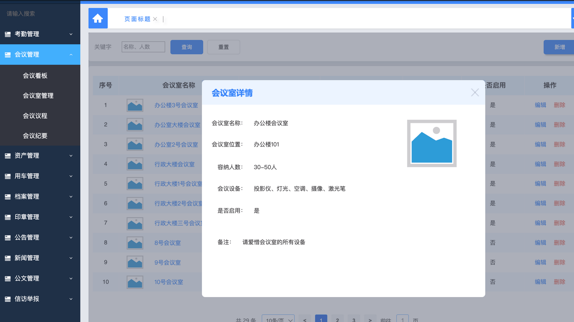Screen dimensions: 574x322
Task: Open the 10条/页 page size dropdown
Action: tap(278, 319)
